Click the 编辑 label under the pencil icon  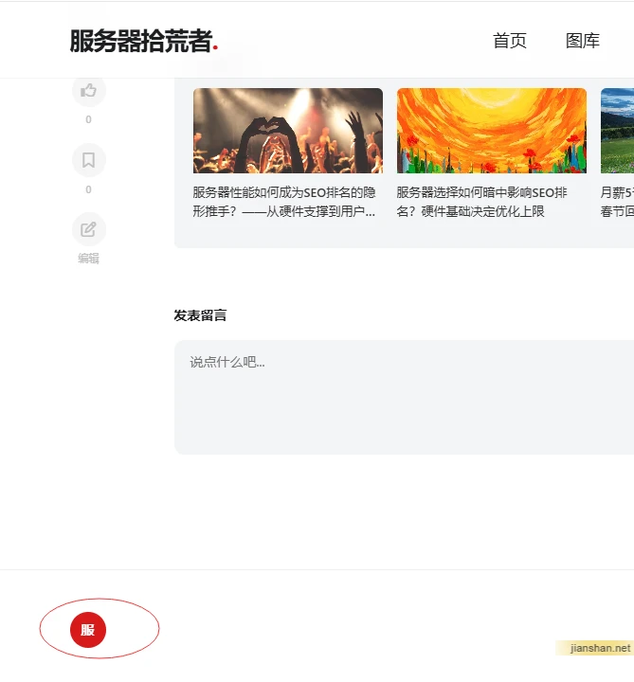pos(89,259)
